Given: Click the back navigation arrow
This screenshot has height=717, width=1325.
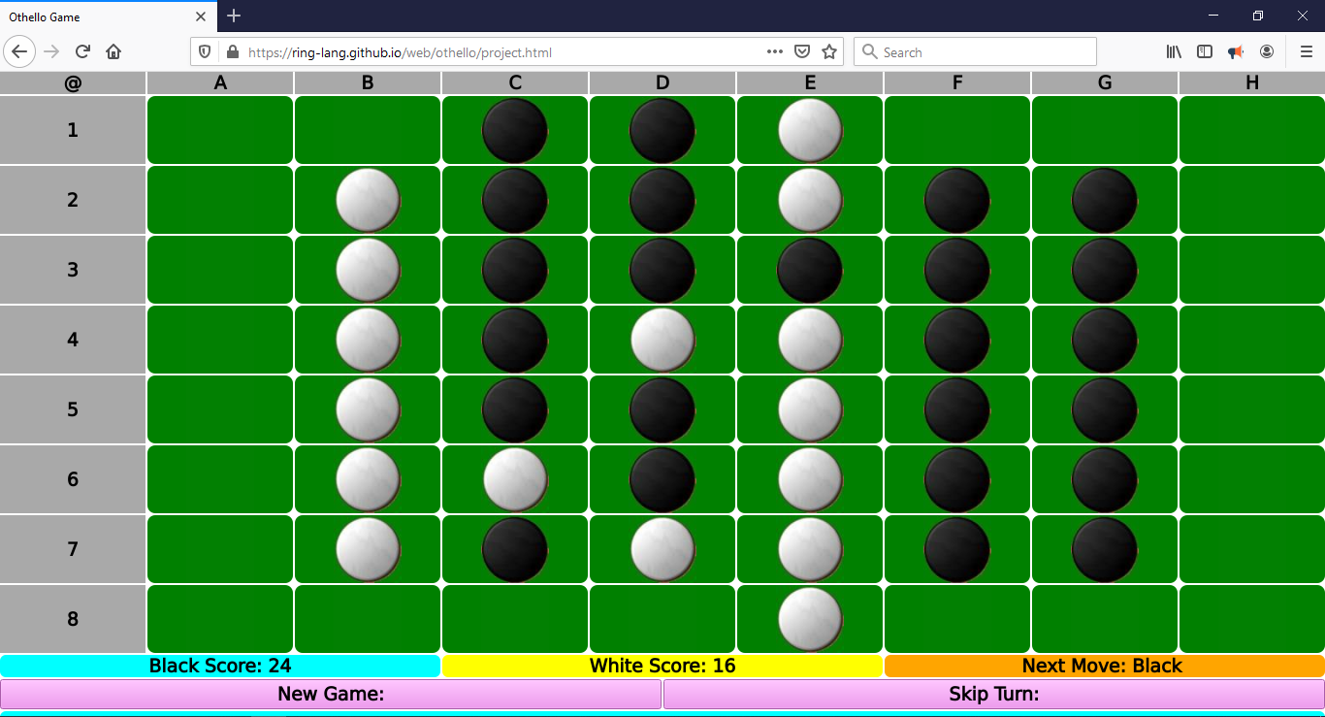Looking at the screenshot, I should tap(19, 51).
